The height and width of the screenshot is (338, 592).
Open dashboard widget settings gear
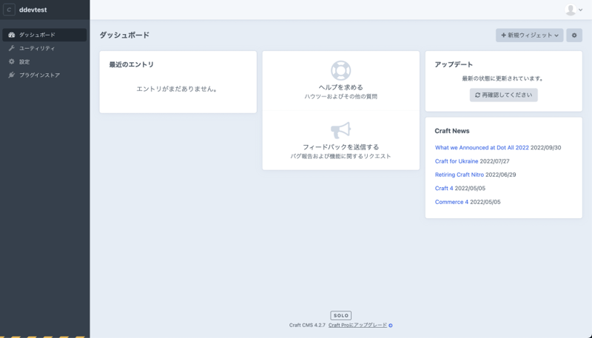click(574, 35)
